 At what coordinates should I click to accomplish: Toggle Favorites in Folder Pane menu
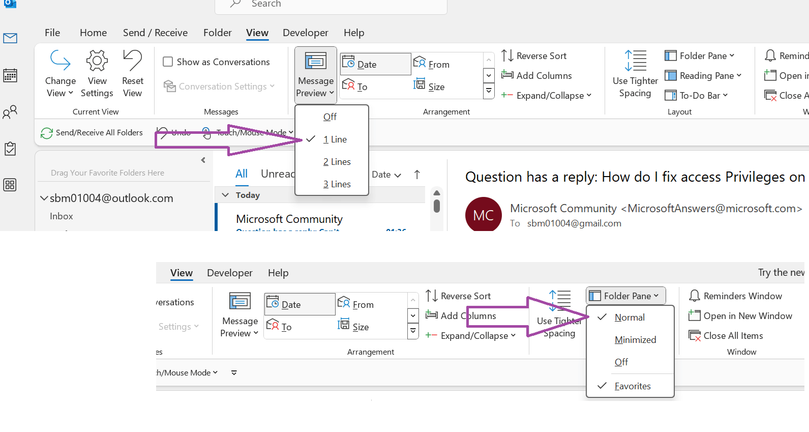point(630,386)
